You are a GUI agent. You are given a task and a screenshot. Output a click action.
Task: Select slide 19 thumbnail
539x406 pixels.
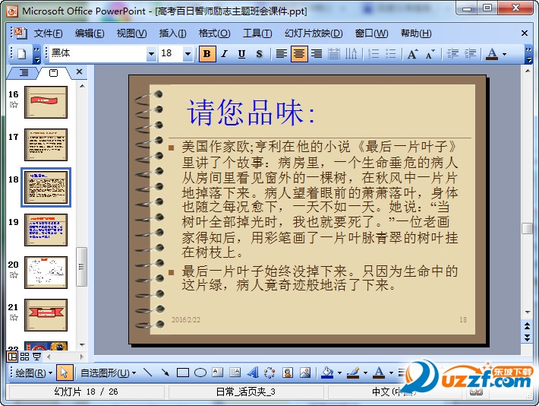click(46, 230)
